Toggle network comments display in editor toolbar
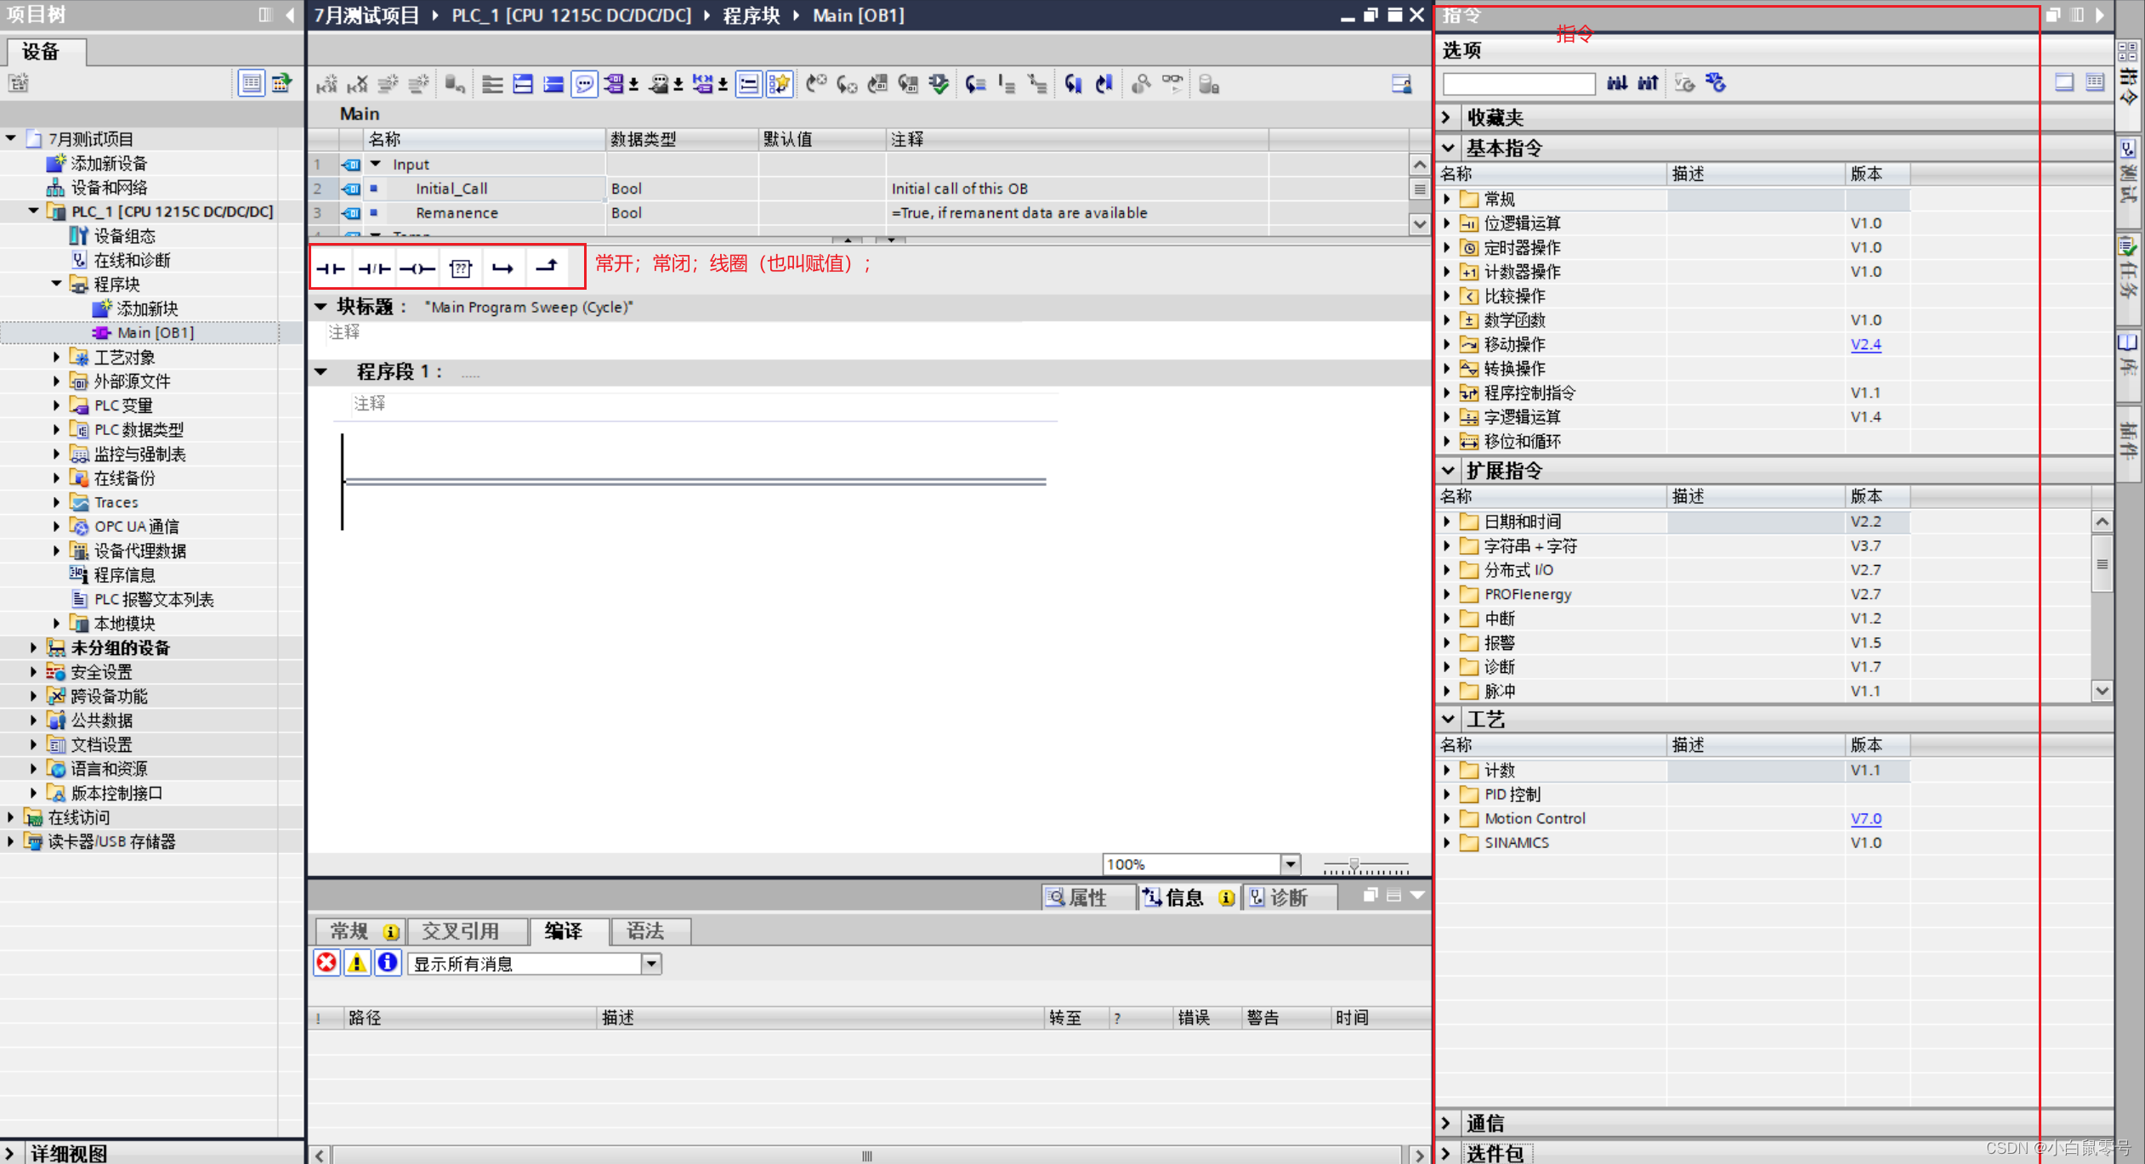 click(584, 84)
